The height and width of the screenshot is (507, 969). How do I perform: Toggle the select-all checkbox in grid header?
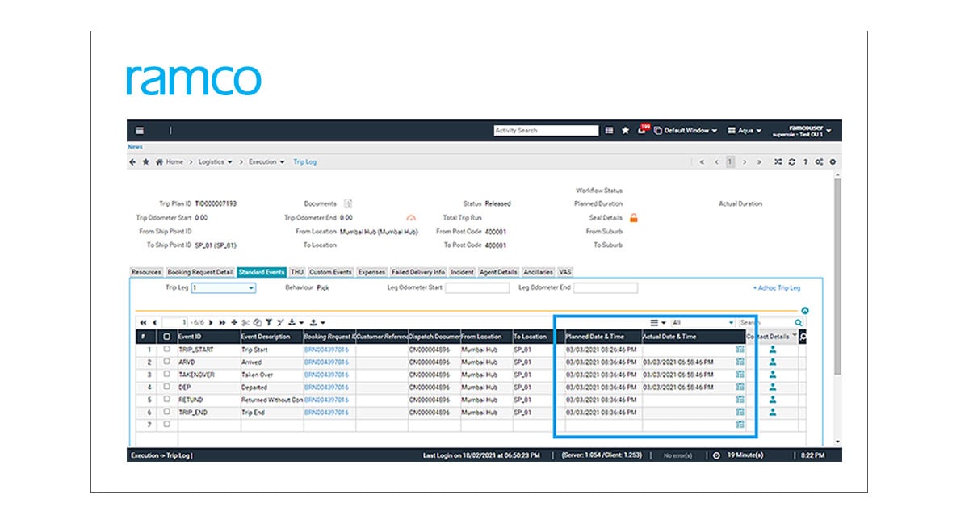(x=167, y=337)
